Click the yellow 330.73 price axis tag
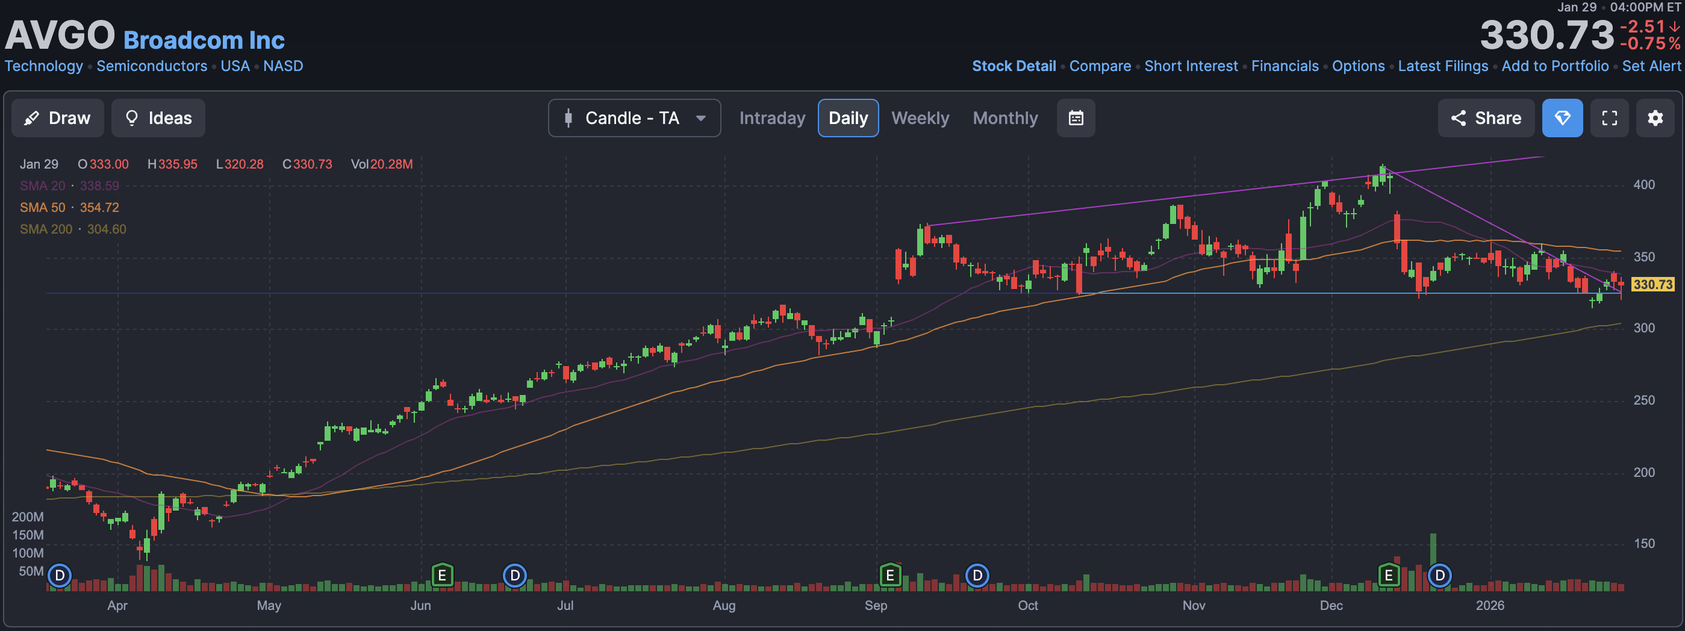 tap(1652, 284)
